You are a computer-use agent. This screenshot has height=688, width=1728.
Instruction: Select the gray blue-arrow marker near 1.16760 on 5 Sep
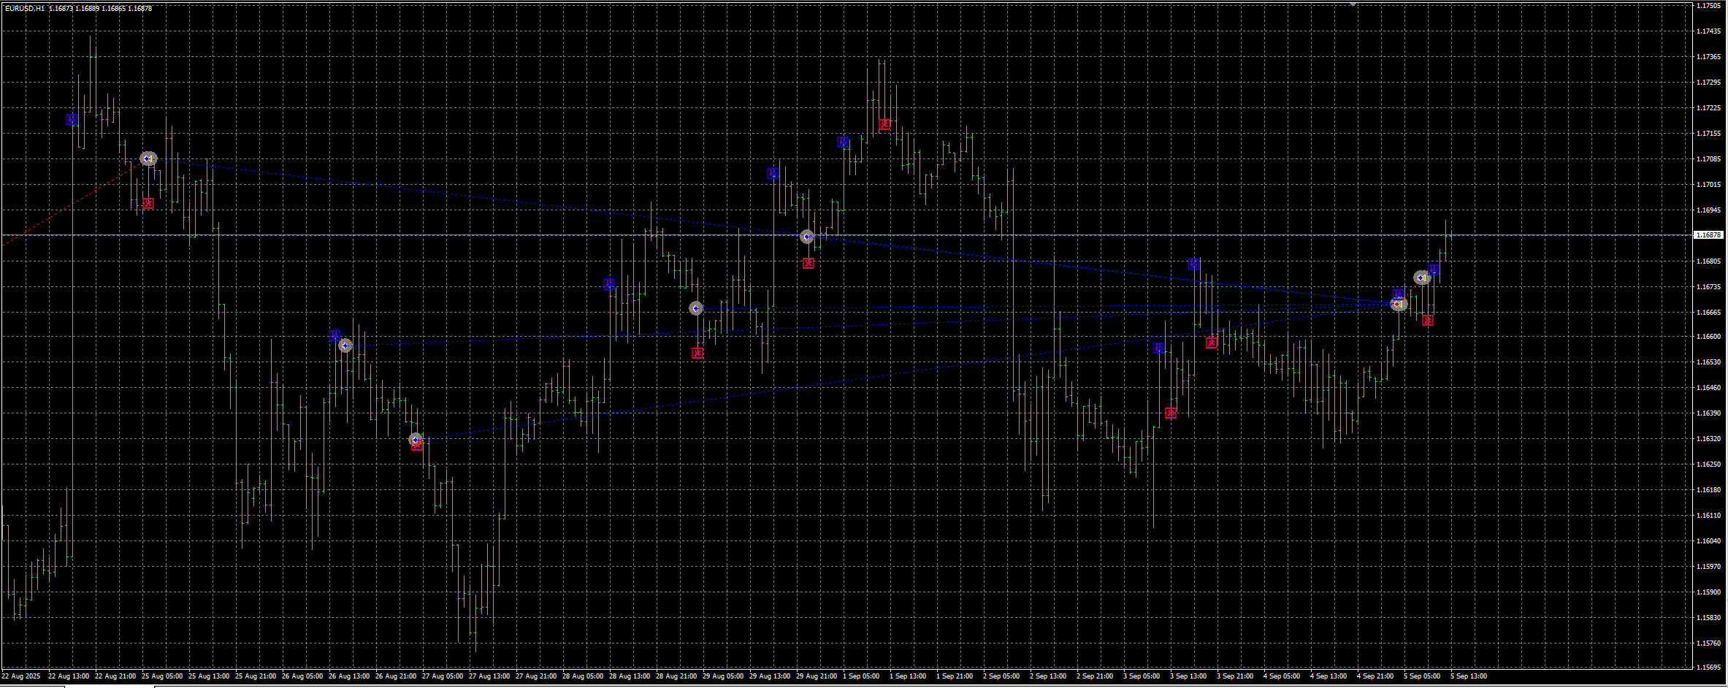tap(1421, 278)
